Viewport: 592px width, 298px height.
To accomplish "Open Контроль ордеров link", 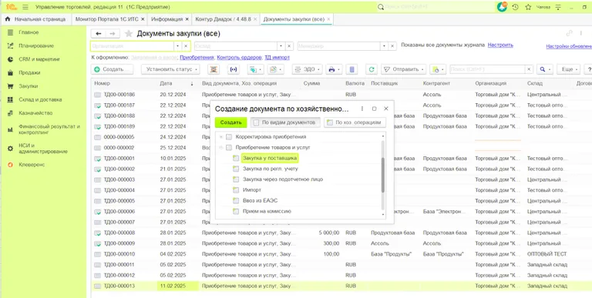I will (240, 57).
